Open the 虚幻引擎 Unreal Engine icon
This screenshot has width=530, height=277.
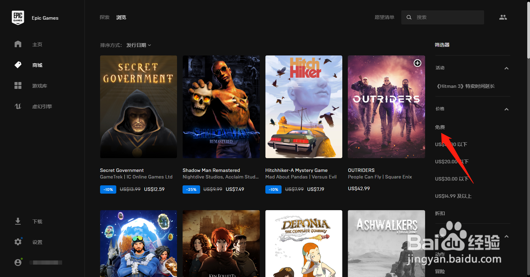pyautogui.click(x=18, y=106)
